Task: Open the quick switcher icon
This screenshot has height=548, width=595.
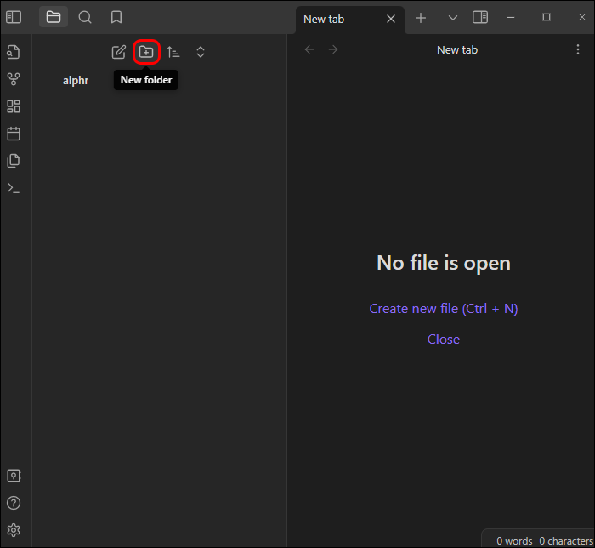Action: pyautogui.click(x=14, y=52)
